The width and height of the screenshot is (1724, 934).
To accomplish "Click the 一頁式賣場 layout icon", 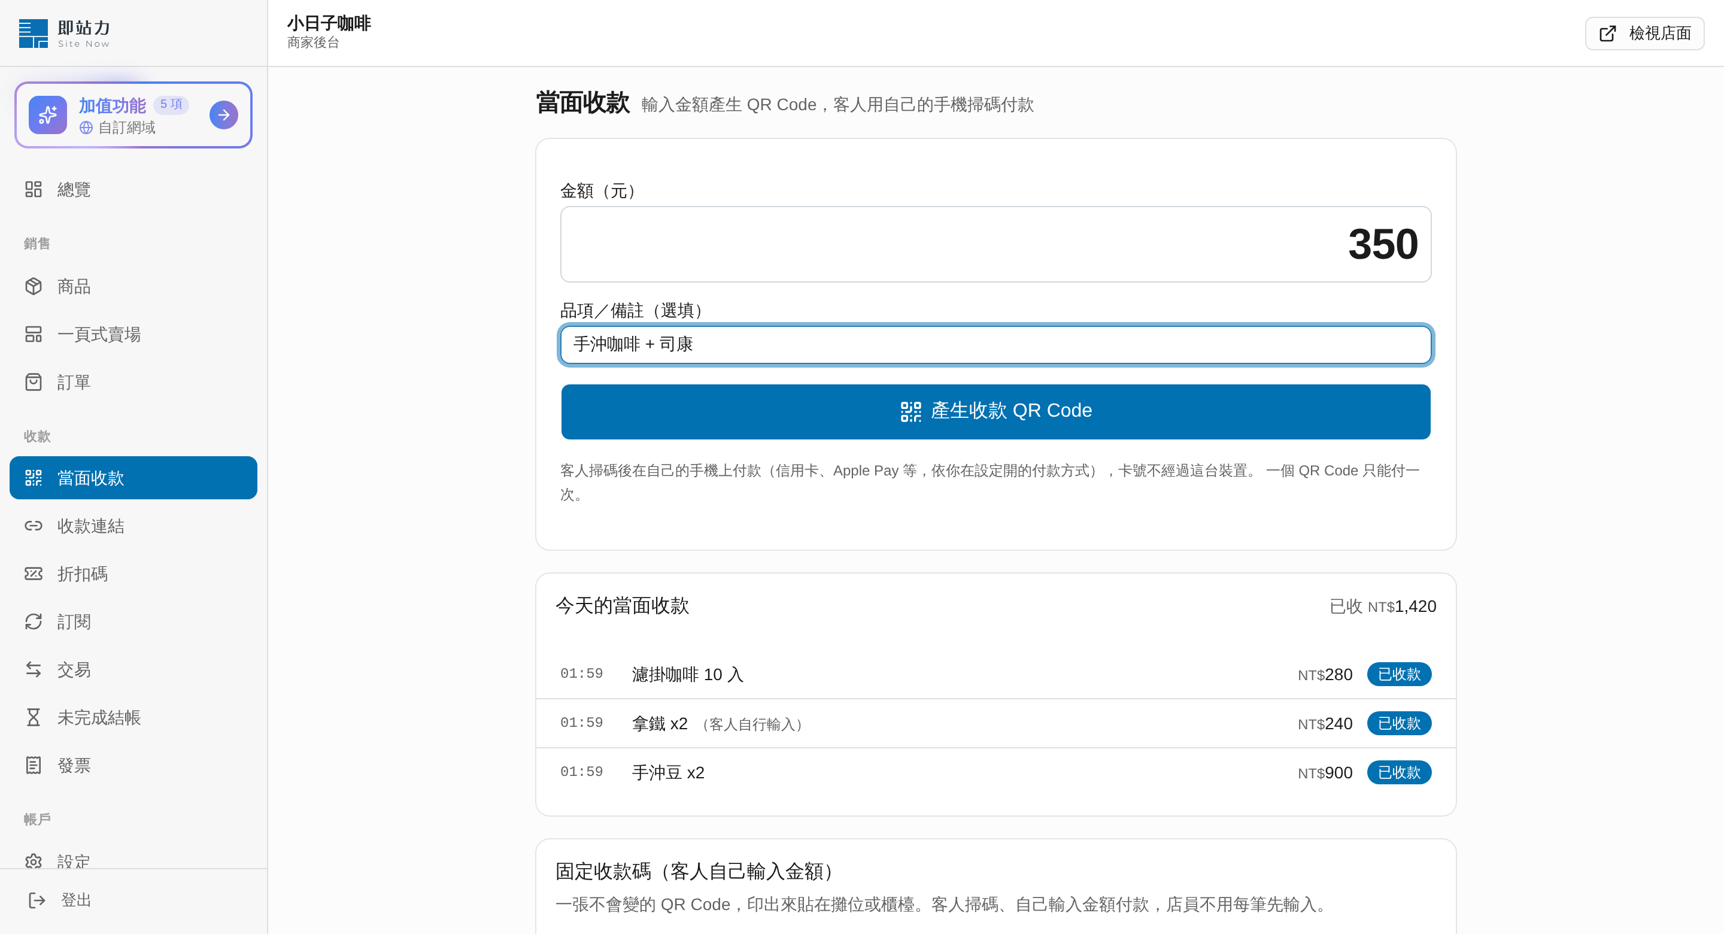I will [34, 334].
